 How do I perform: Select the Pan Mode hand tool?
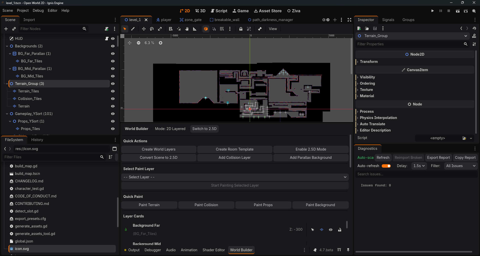[187, 29]
